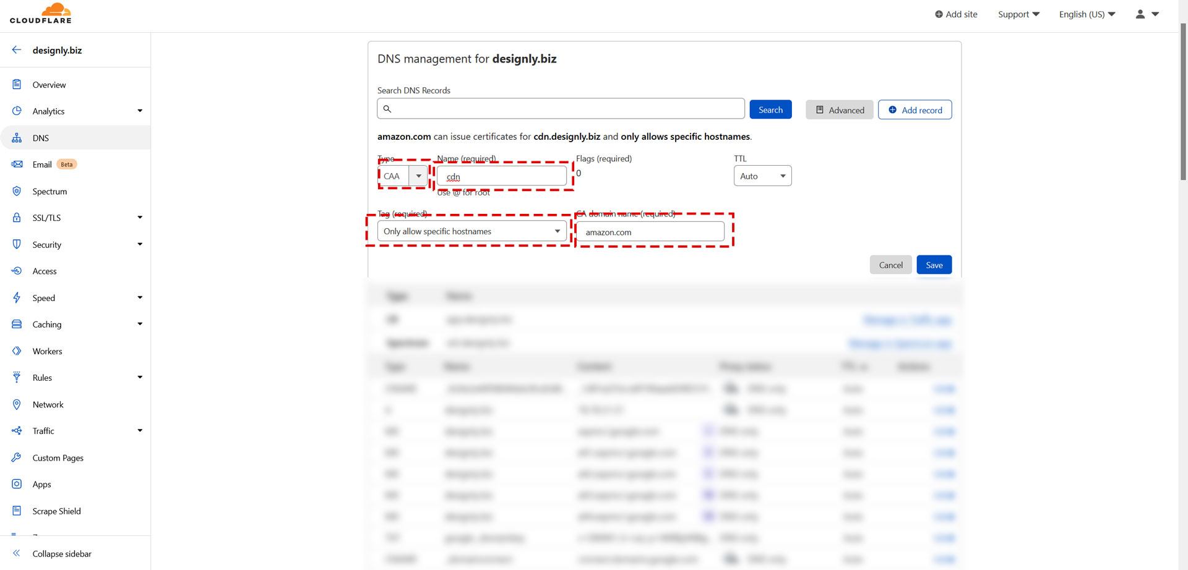Click the Apps icon in sidebar

17,485
